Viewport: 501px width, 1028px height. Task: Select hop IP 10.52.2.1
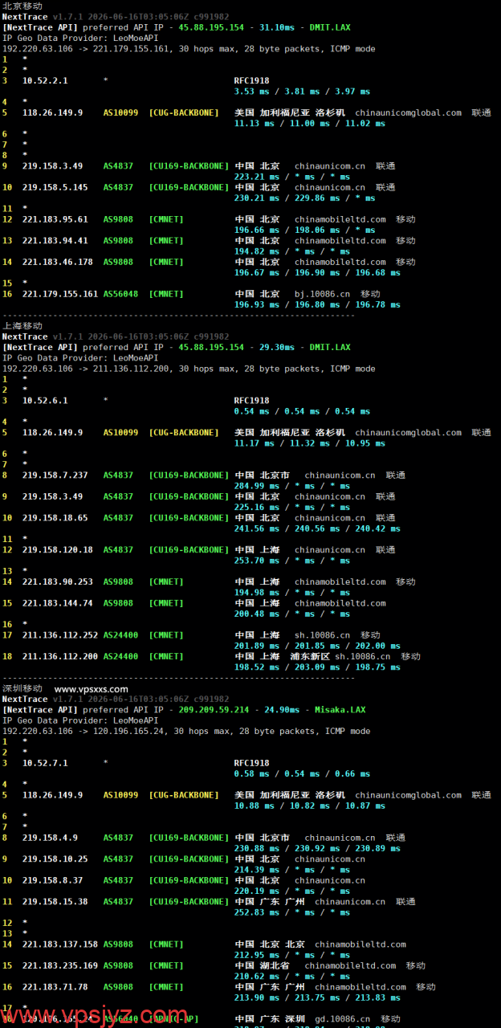[45, 81]
